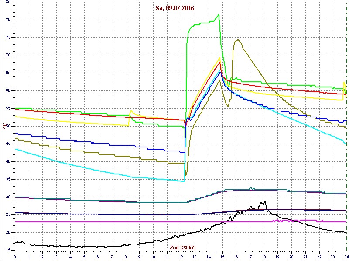
Task: Select the 45 temperature axis value
Action: coord(7,144)
